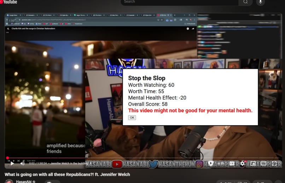Open the HasanAbi channel name link
Image resolution: width=285 pixels, height=183 pixels.
[24, 181]
